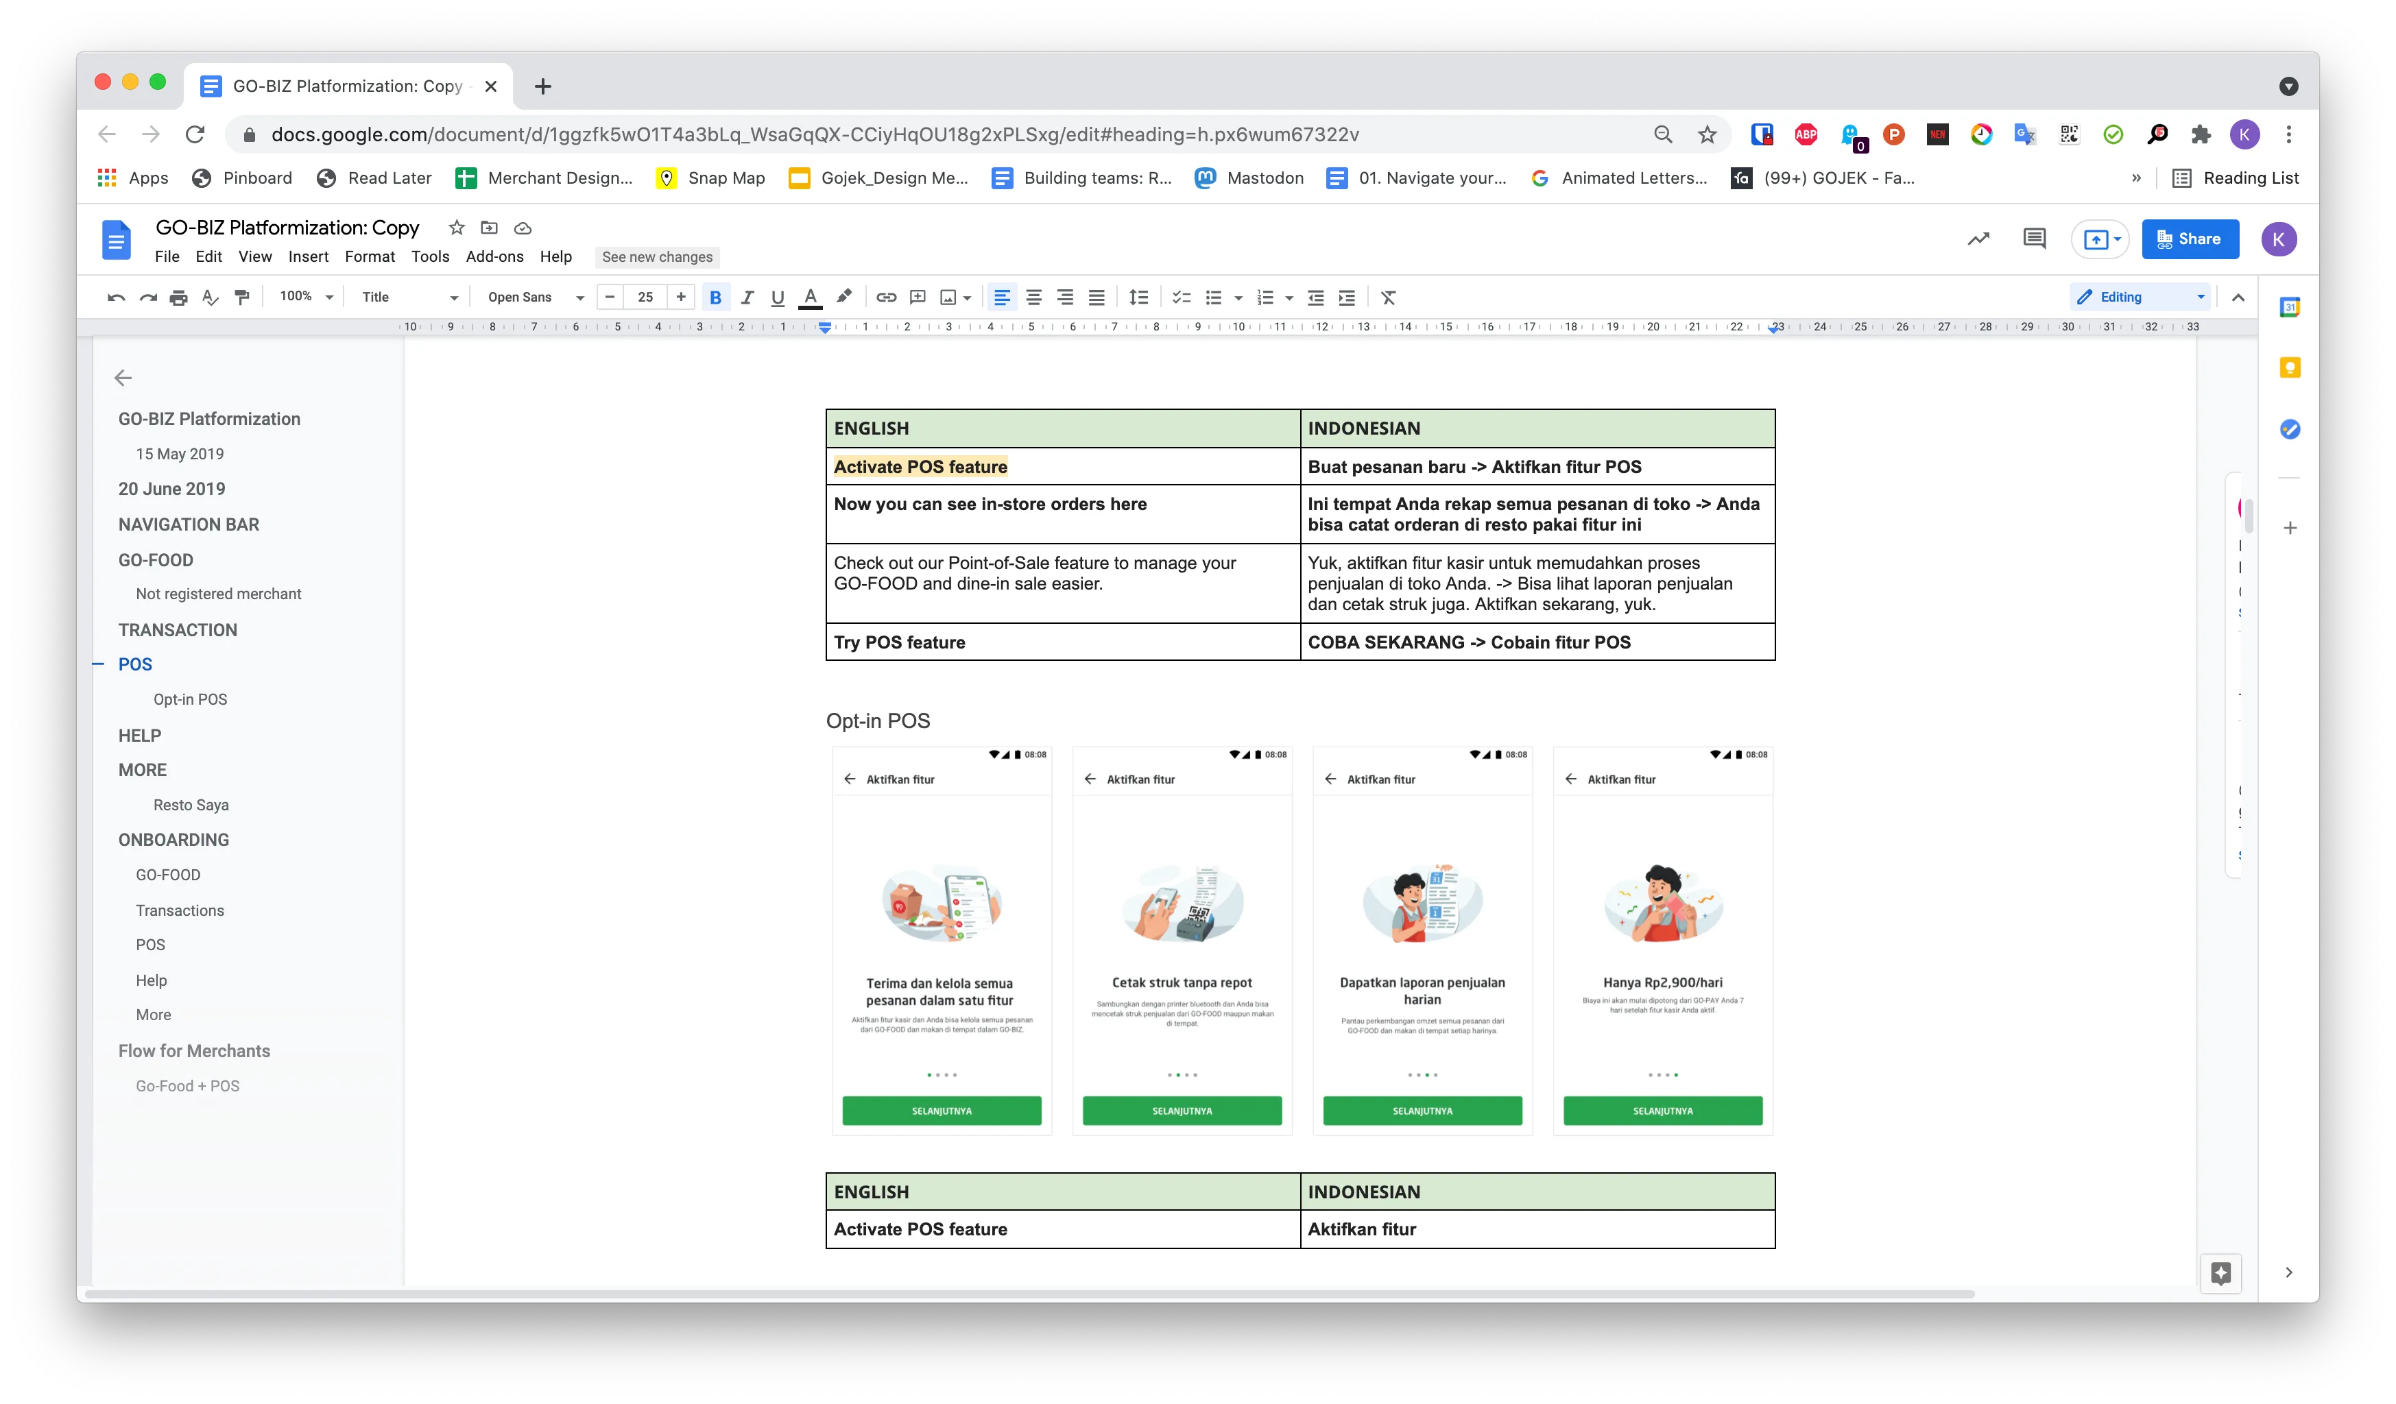Screen dimensions: 2396x1404
Task: Open the Format menu
Action: click(x=370, y=256)
